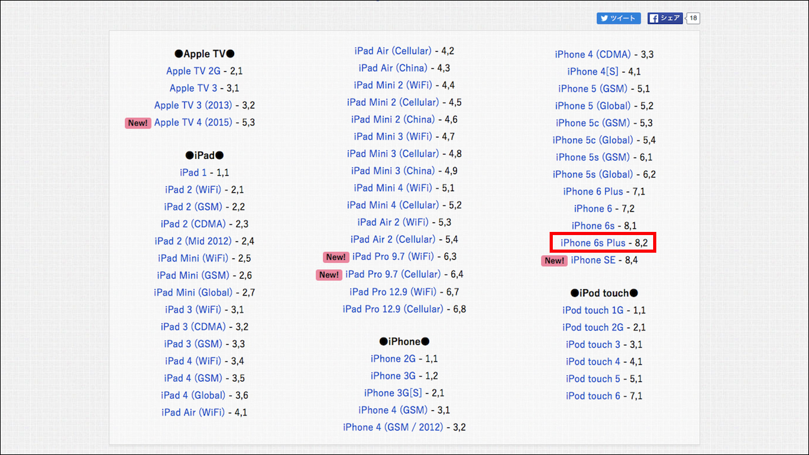Open the iPhone 4 (GSM) link
The image size is (809, 455).
(393, 410)
